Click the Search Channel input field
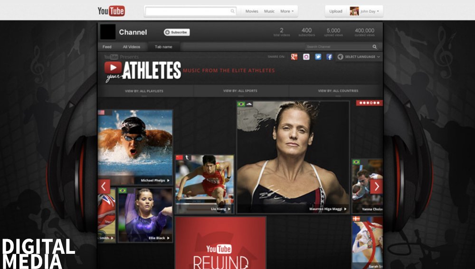Viewport: 475px width, 269px height. coord(342,46)
